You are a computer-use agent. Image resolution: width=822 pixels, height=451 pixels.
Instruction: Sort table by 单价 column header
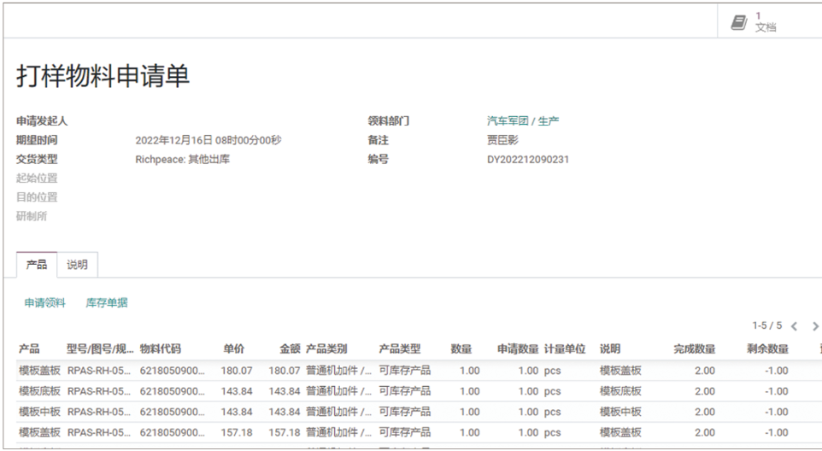pyautogui.click(x=233, y=349)
